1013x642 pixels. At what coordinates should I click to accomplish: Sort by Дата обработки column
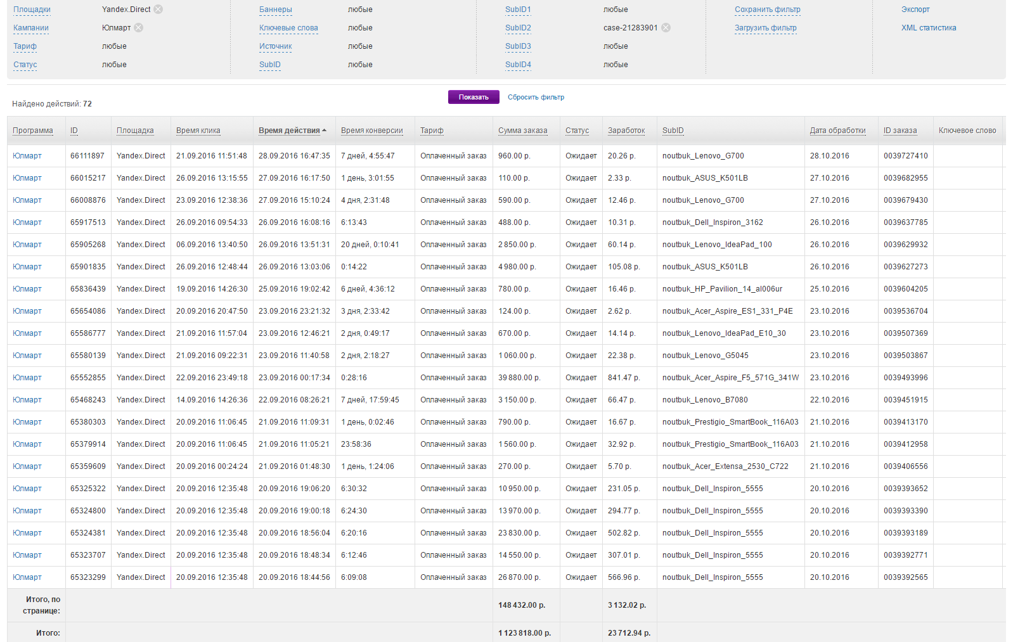pos(837,131)
